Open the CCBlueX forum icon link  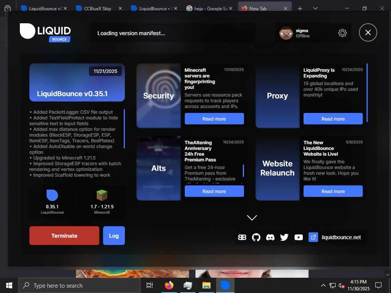click(242, 237)
